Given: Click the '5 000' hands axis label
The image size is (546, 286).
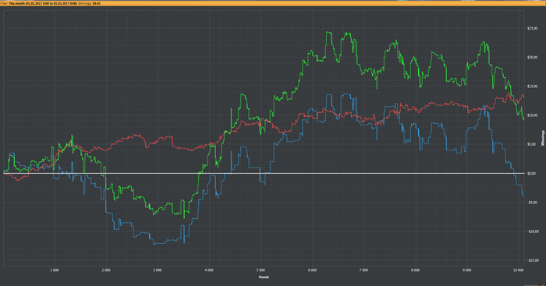Looking at the screenshot, I should (x=261, y=270).
